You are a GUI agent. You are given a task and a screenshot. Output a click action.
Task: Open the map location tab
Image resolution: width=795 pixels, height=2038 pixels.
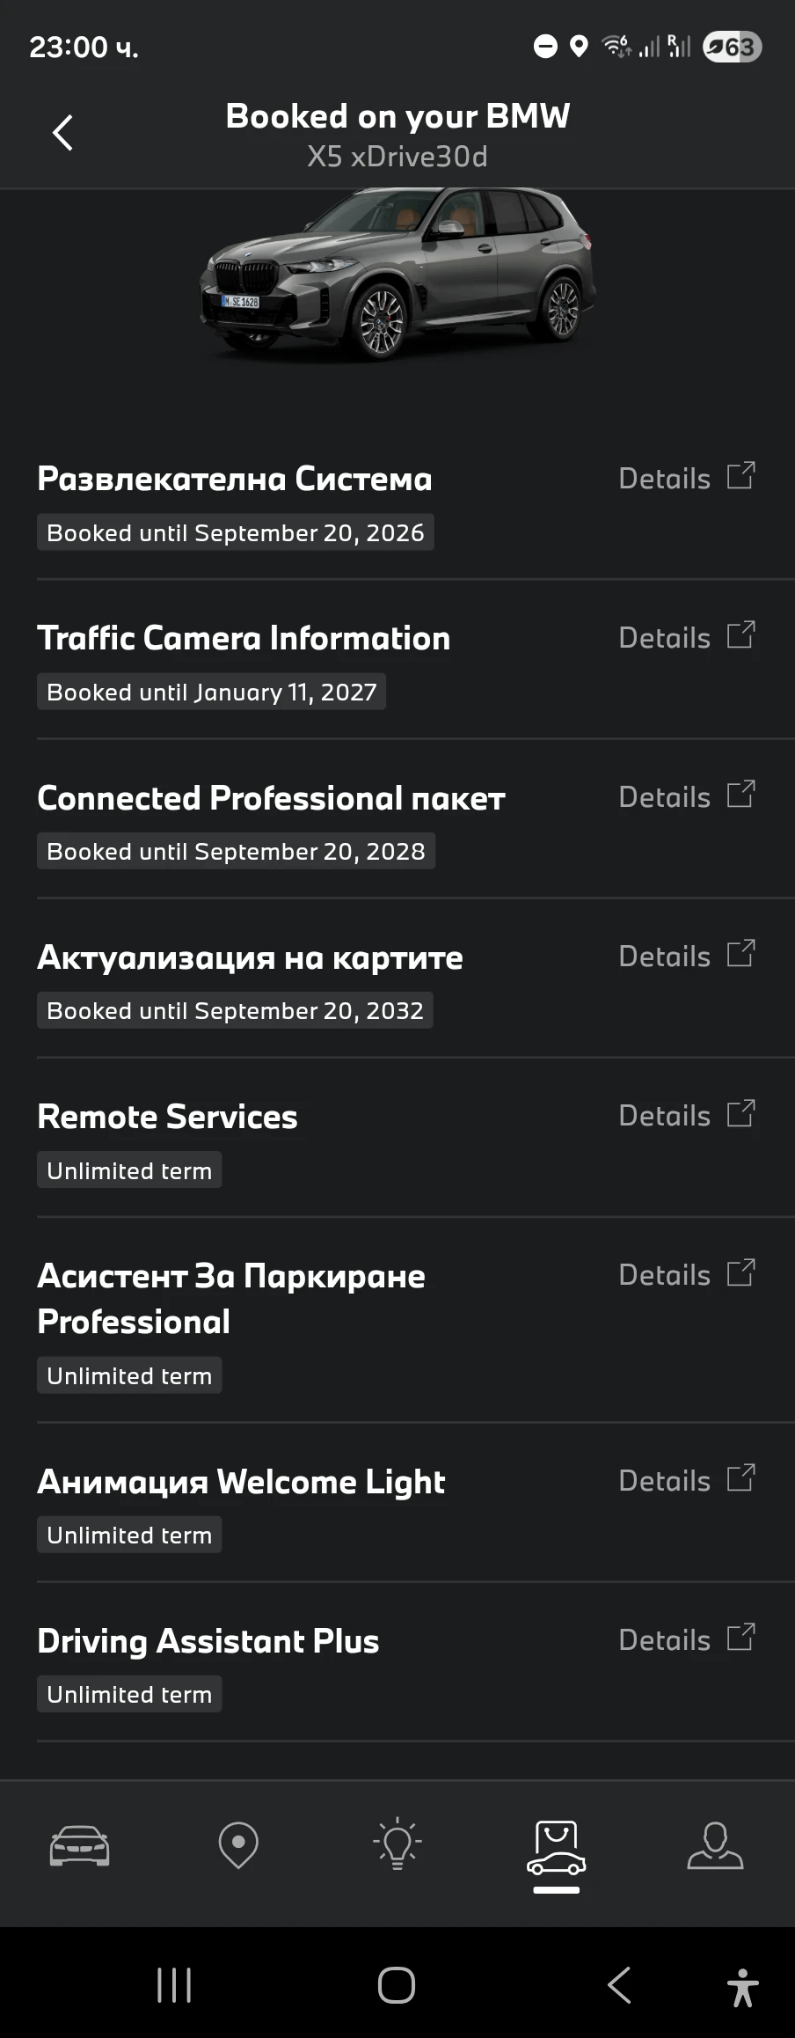point(238,1844)
